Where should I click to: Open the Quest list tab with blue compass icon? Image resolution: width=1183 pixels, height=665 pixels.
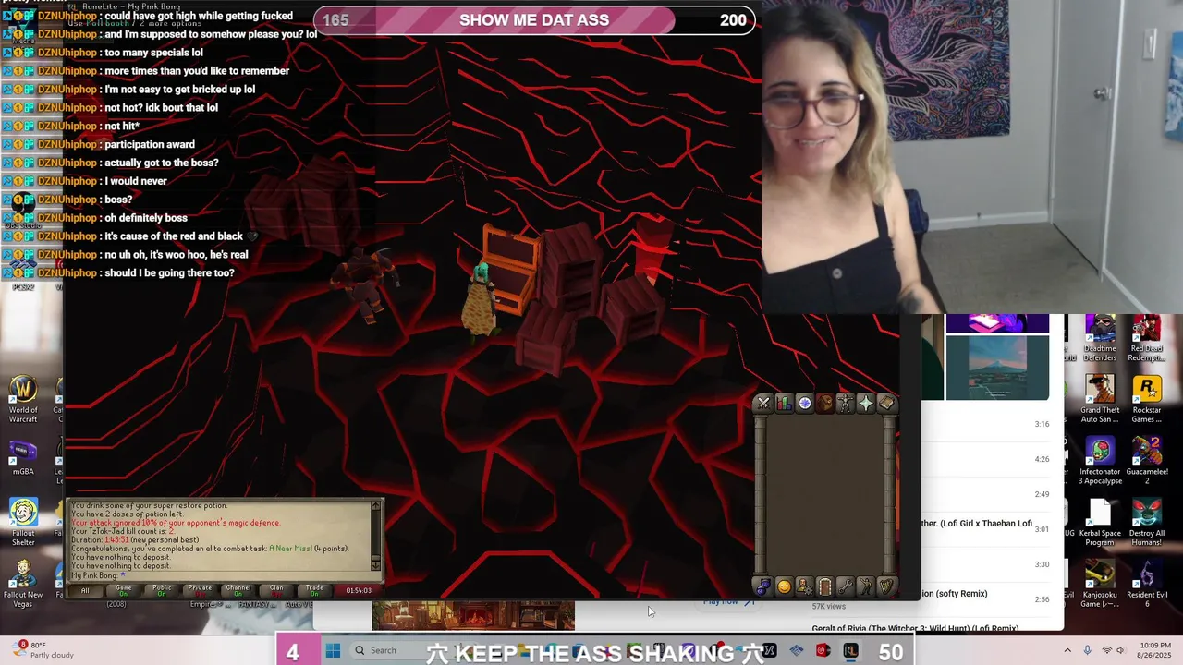(x=804, y=403)
